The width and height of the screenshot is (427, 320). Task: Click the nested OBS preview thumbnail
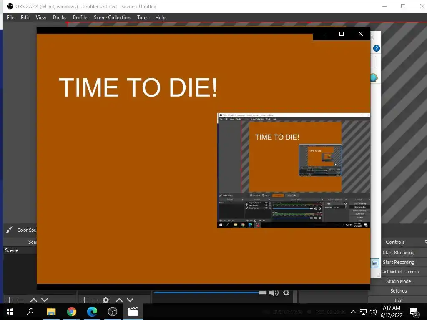294,170
